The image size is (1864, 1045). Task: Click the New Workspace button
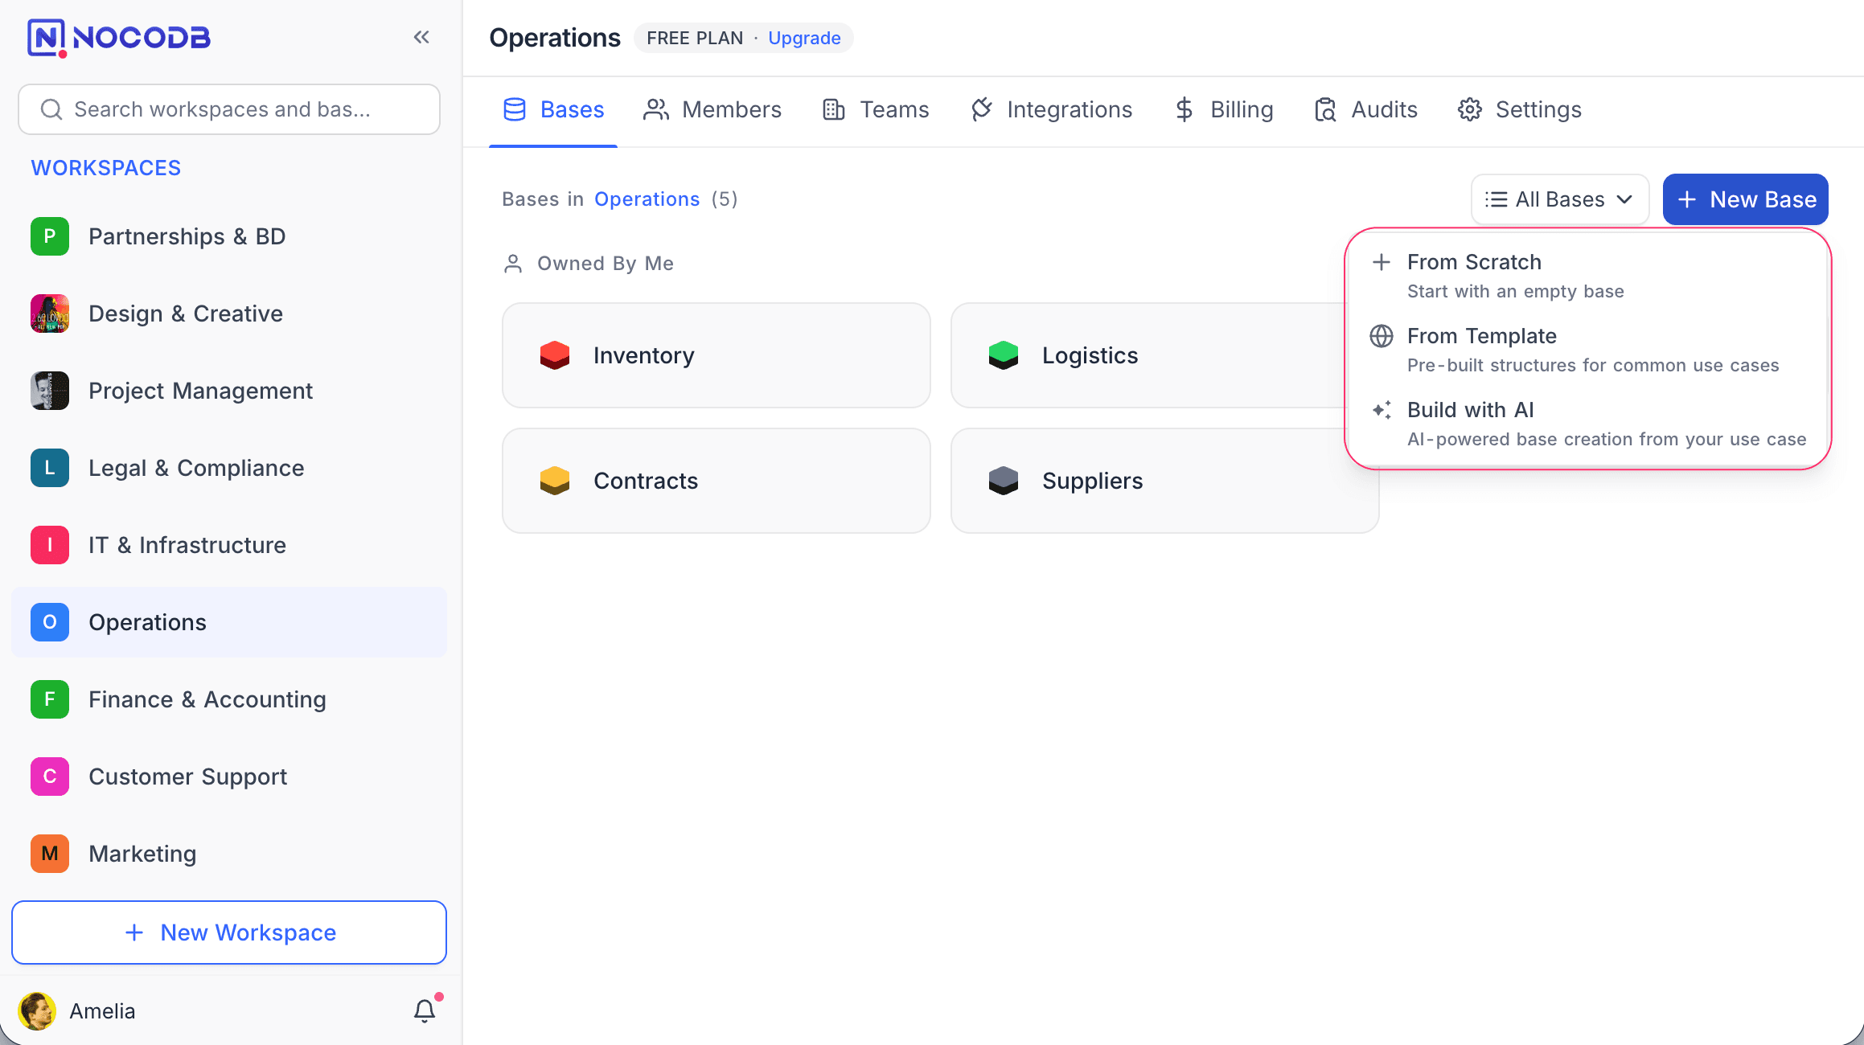(x=229, y=932)
